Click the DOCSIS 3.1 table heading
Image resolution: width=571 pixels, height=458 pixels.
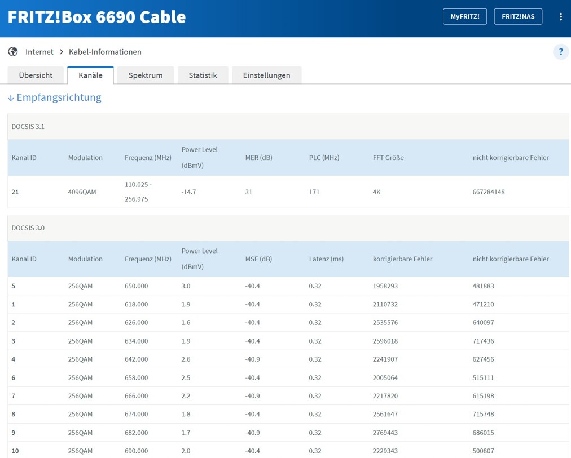tap(28, 127)
